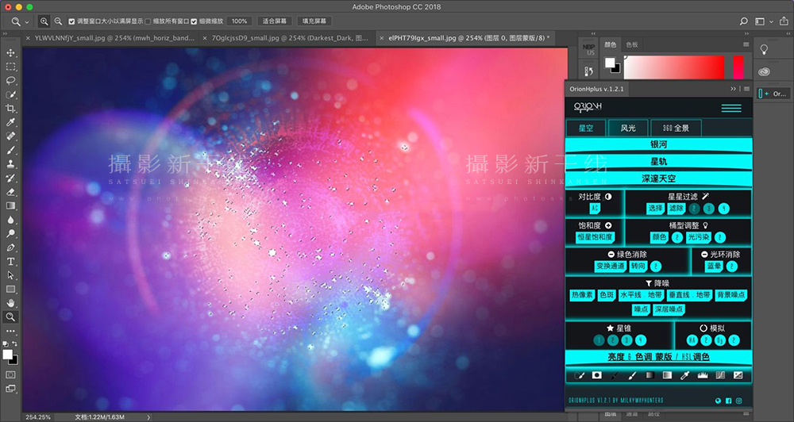Switch to YLWVLNNfjY_small.jpg document tab
Screen dimensions: 794x422
[x=110, y=38]
